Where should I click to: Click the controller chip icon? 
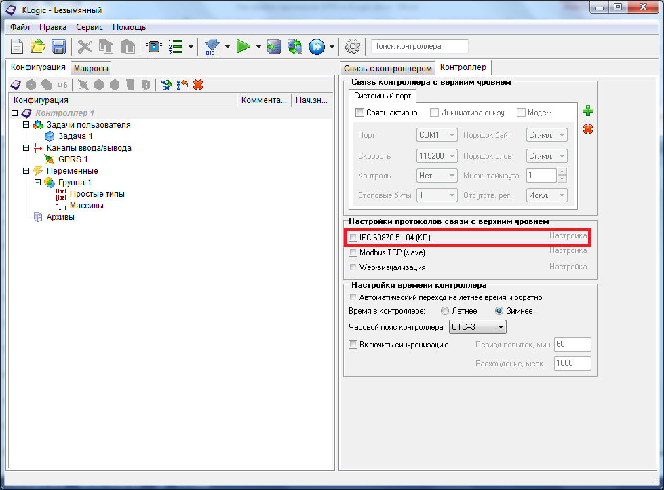point(154,47)
